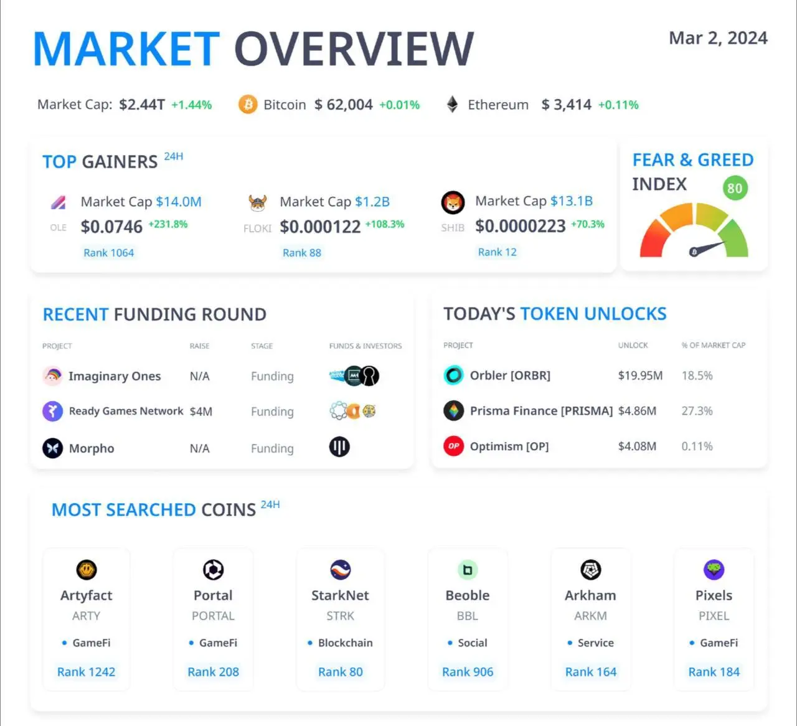This screenshot has height=726, width=797.
Task: Click the red Optimism OP icon
Action: click(x=453, y=446)
